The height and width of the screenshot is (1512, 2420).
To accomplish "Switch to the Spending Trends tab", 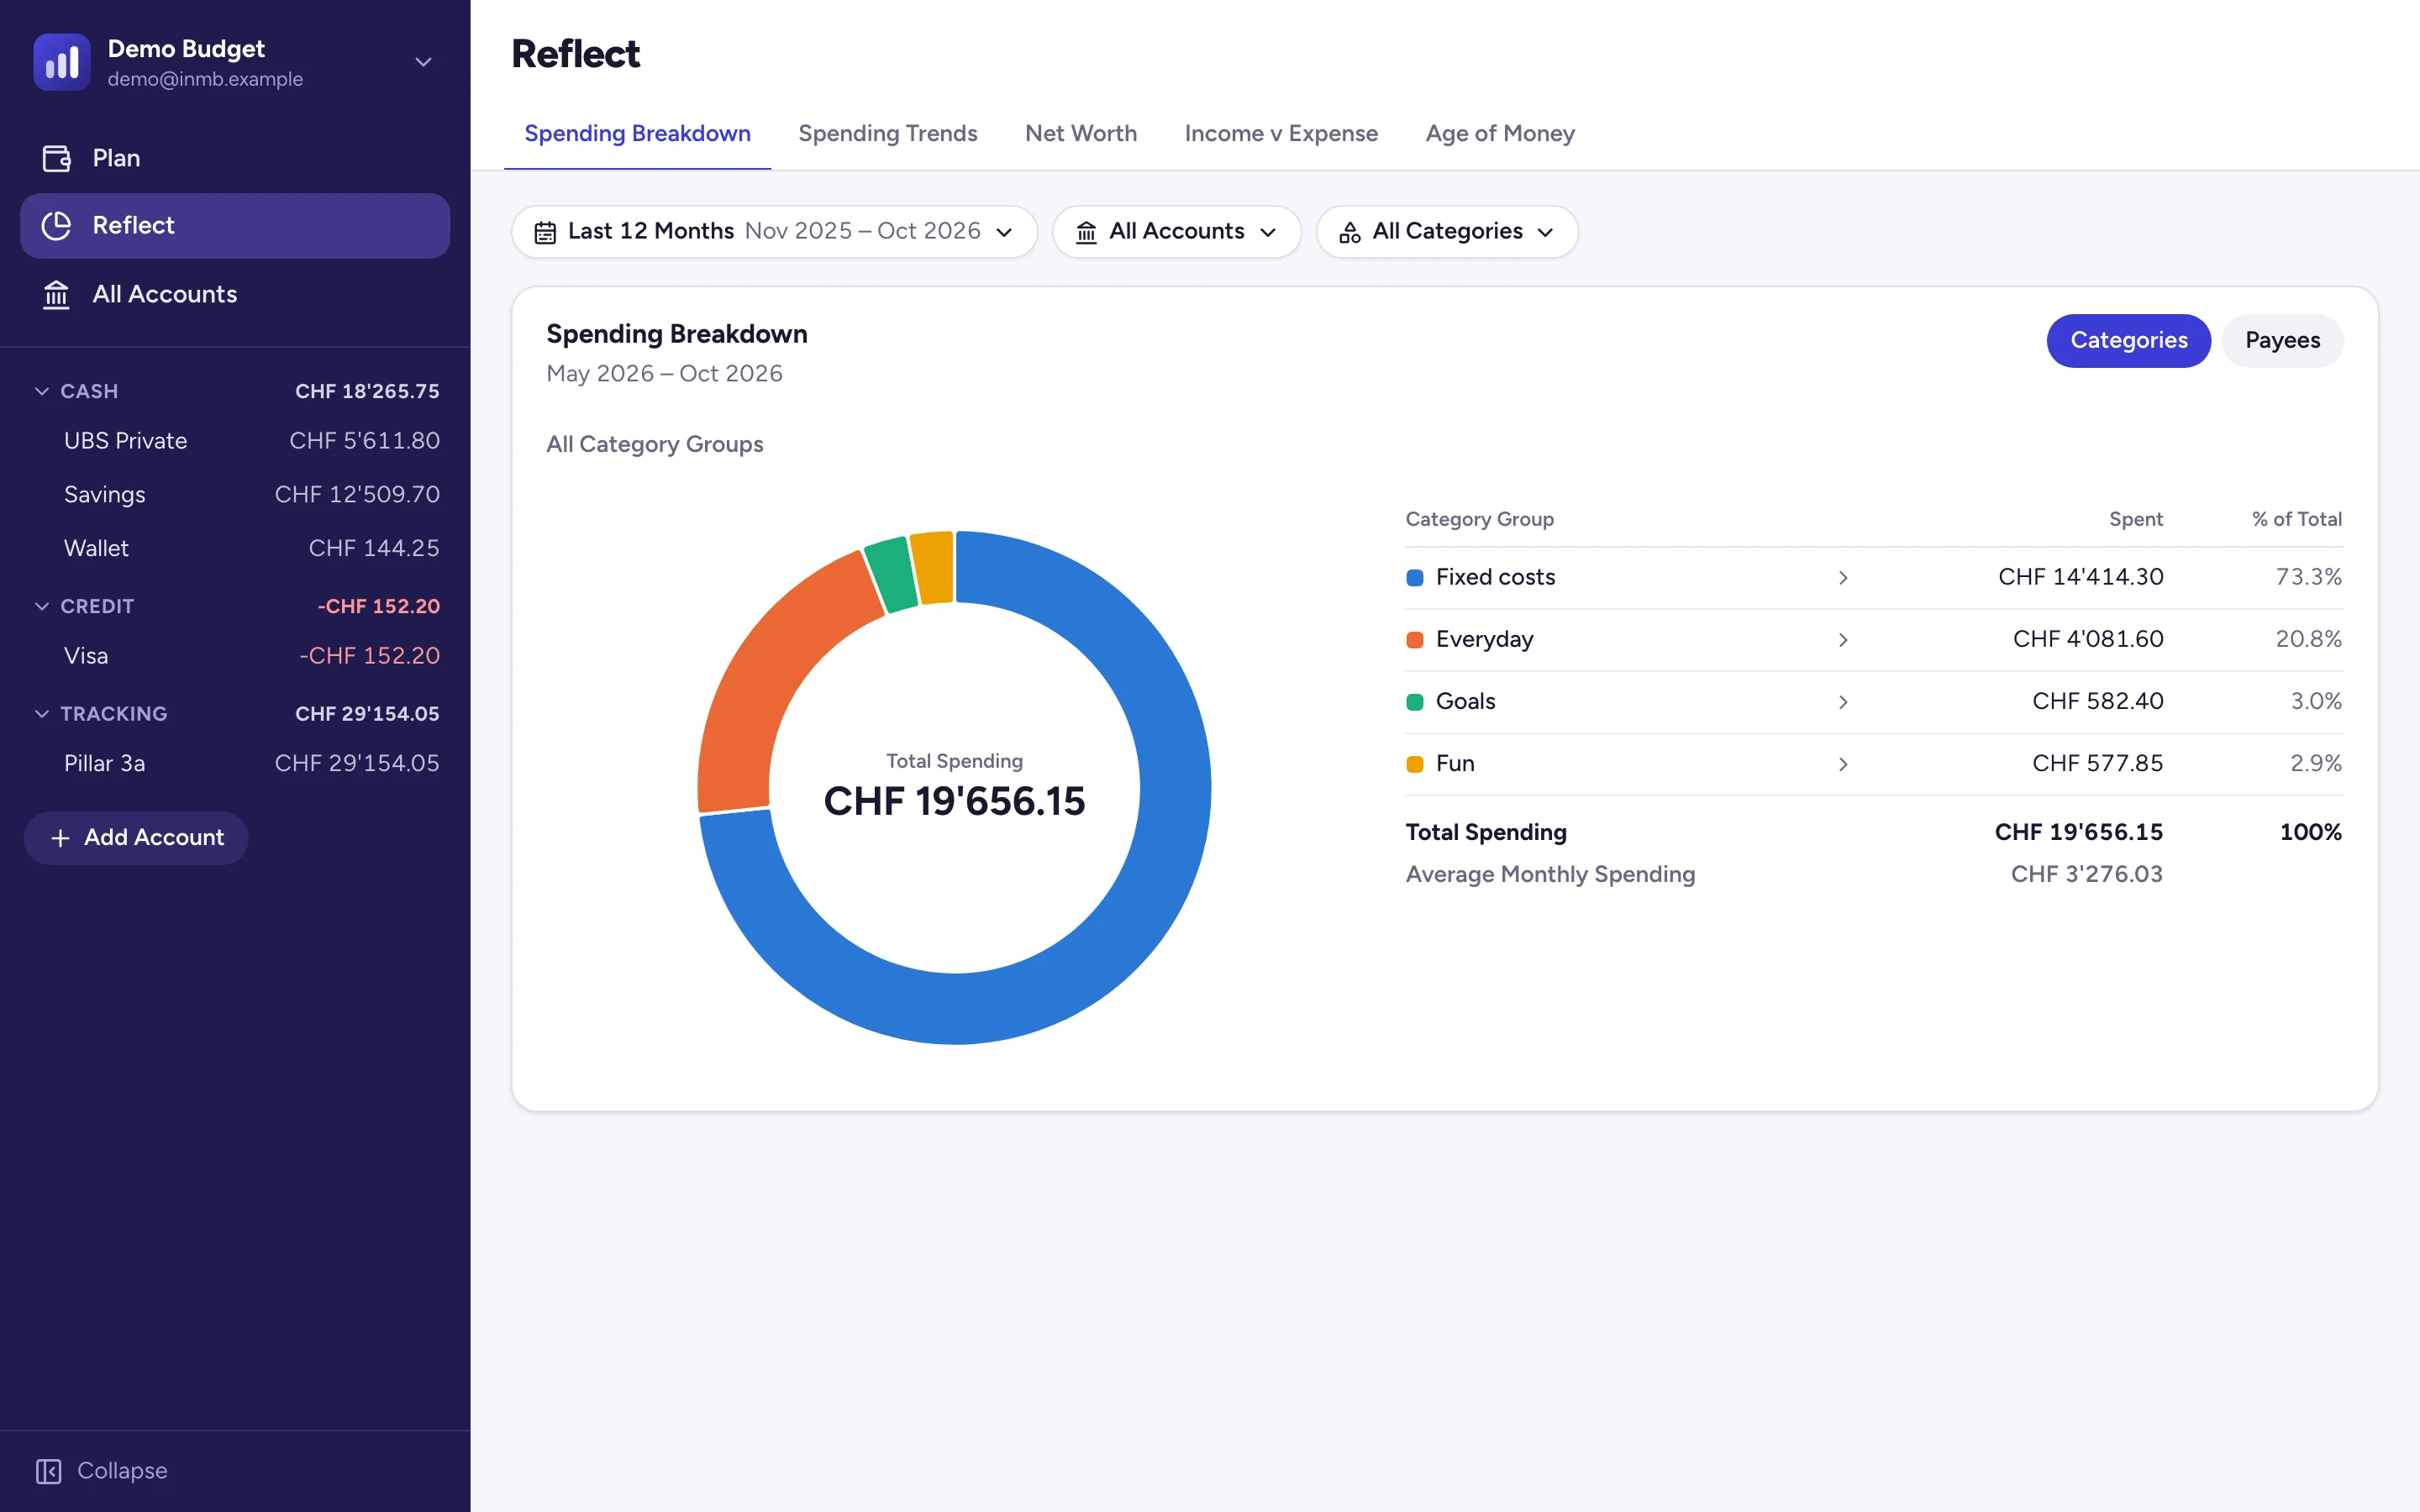I will coord(888,134).
